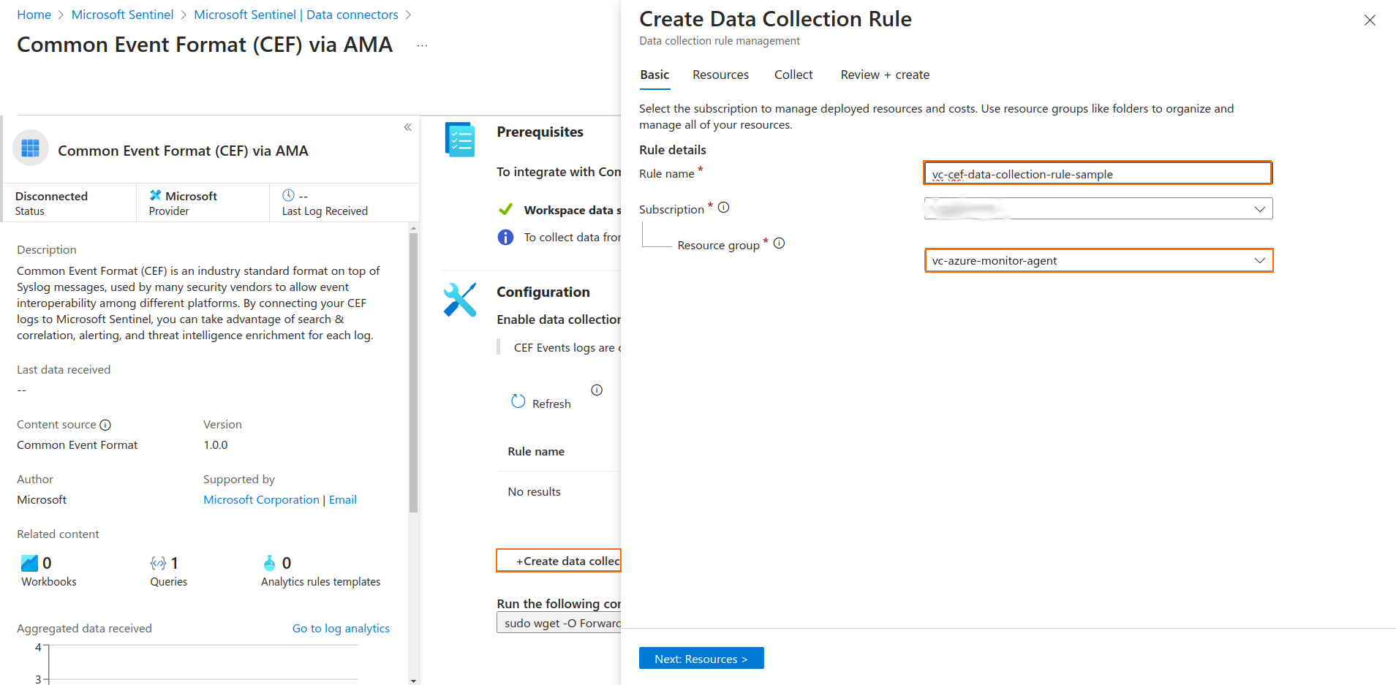
Task: Open the Workbooks related content icon
Action: pos(29,563)
